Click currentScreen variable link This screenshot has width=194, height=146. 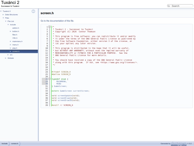coord(81,91)
